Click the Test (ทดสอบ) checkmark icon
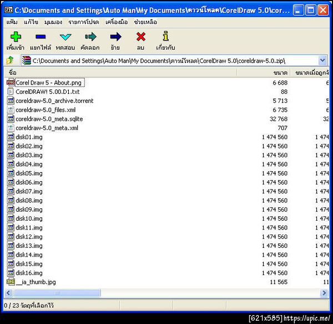 click(65, 37)
